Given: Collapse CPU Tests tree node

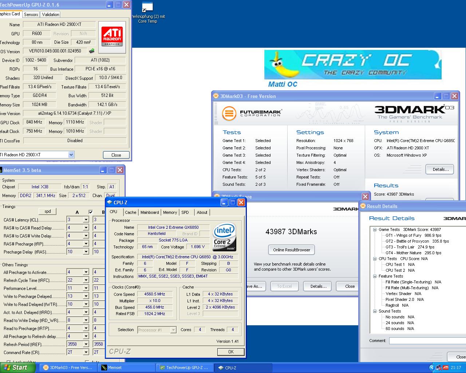Looking at the screenshot, I should click(x=375, y=259).
